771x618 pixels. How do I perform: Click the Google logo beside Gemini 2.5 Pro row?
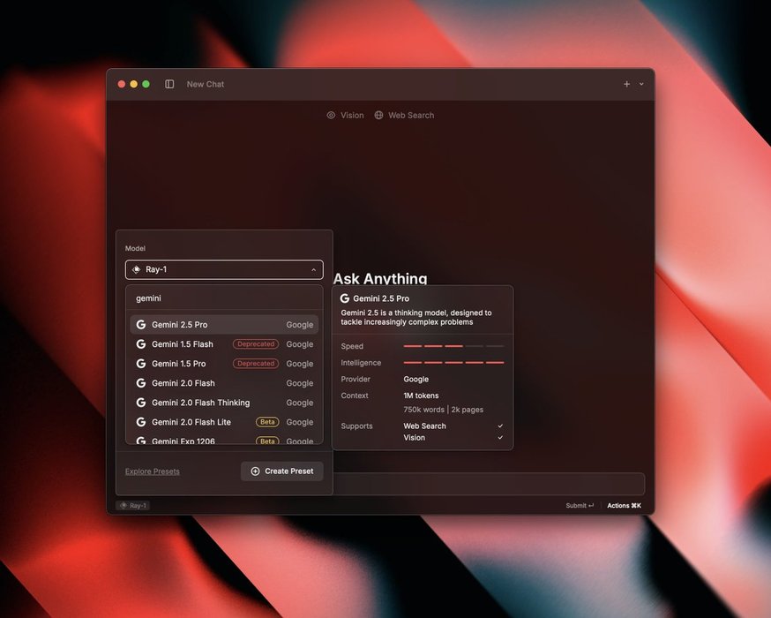point(141,325)
